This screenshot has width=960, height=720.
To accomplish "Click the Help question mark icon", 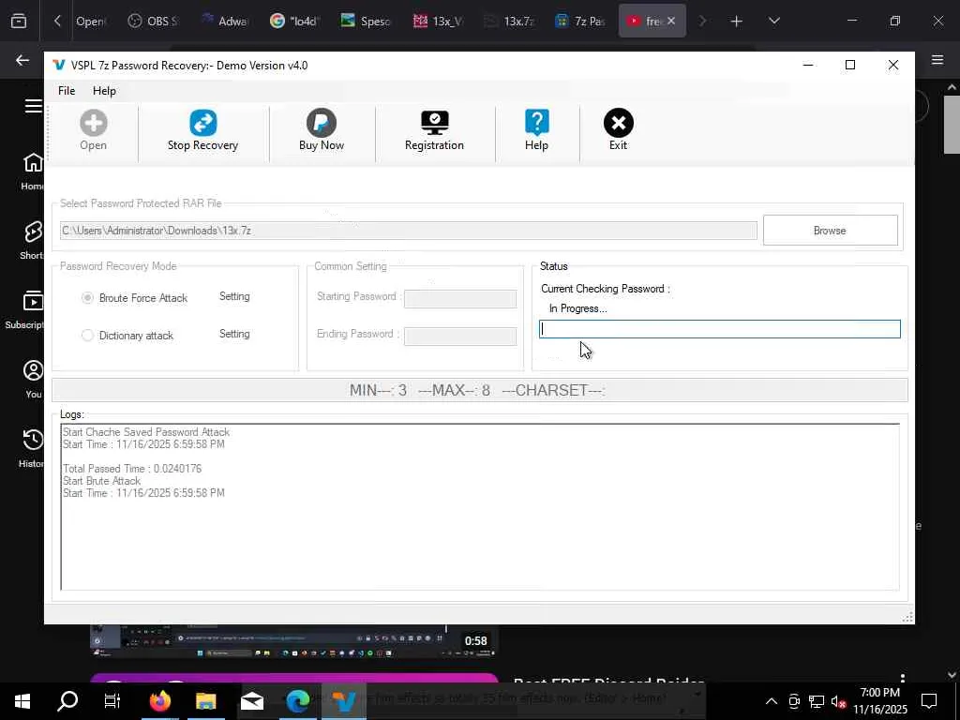I will tap(536, 130).
